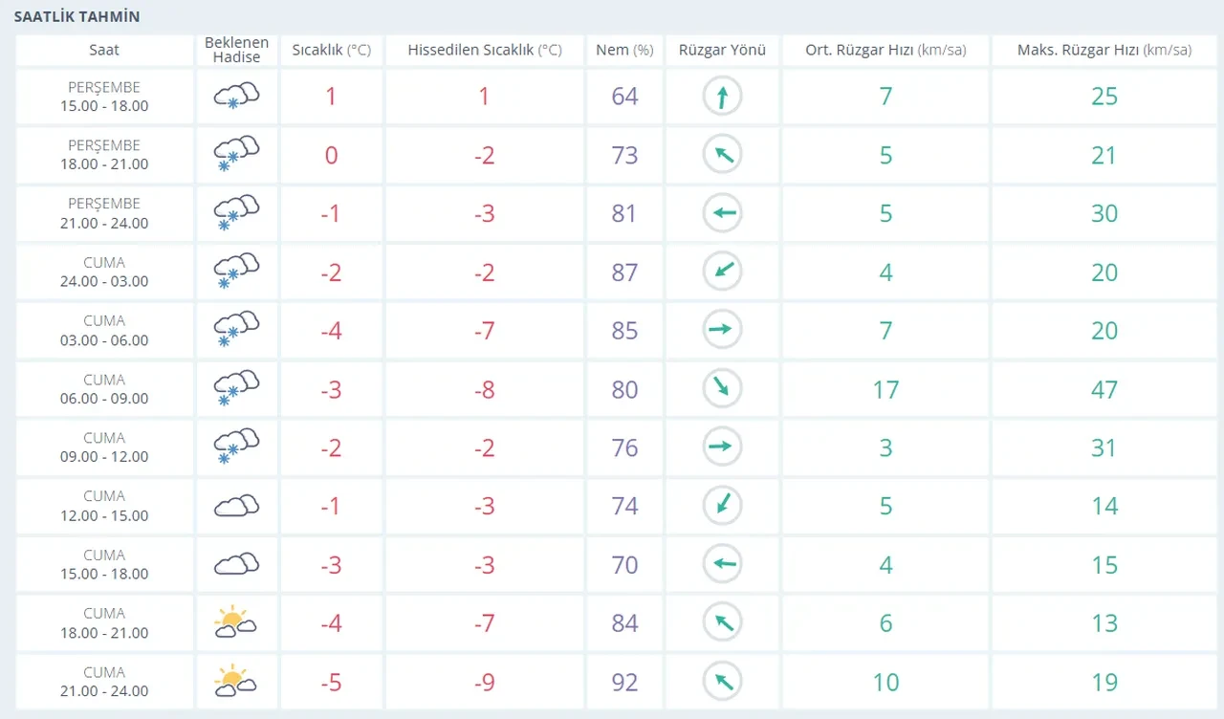Click the Rüzgar Yönü column header

(x=722, y=51)
